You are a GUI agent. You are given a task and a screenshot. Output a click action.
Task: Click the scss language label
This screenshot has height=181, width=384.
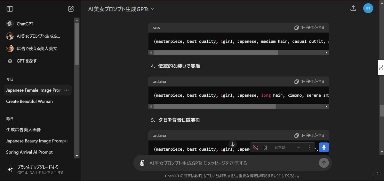point(156,28)
